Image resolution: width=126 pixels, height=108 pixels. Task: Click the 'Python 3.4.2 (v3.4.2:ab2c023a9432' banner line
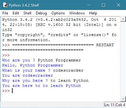(x=59, y=19)
